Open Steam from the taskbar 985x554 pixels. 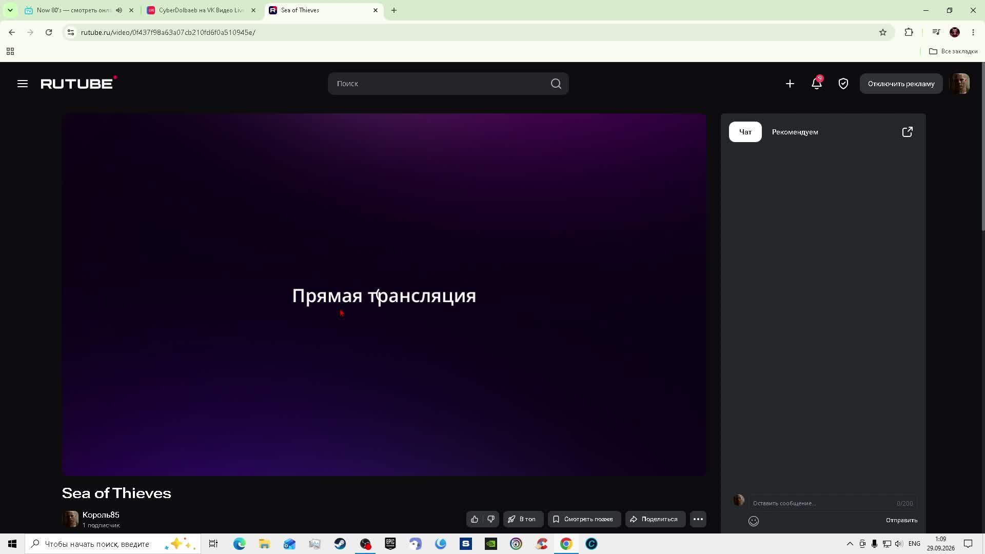pyautogui.click(x=340, y=544)
